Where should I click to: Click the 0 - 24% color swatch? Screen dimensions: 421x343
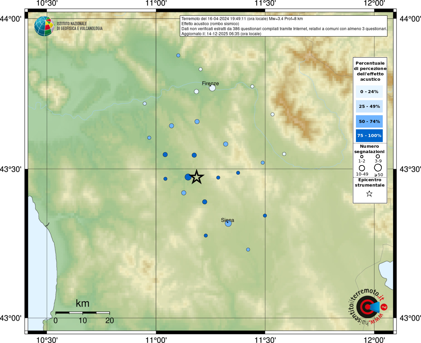tap(369, 91)
